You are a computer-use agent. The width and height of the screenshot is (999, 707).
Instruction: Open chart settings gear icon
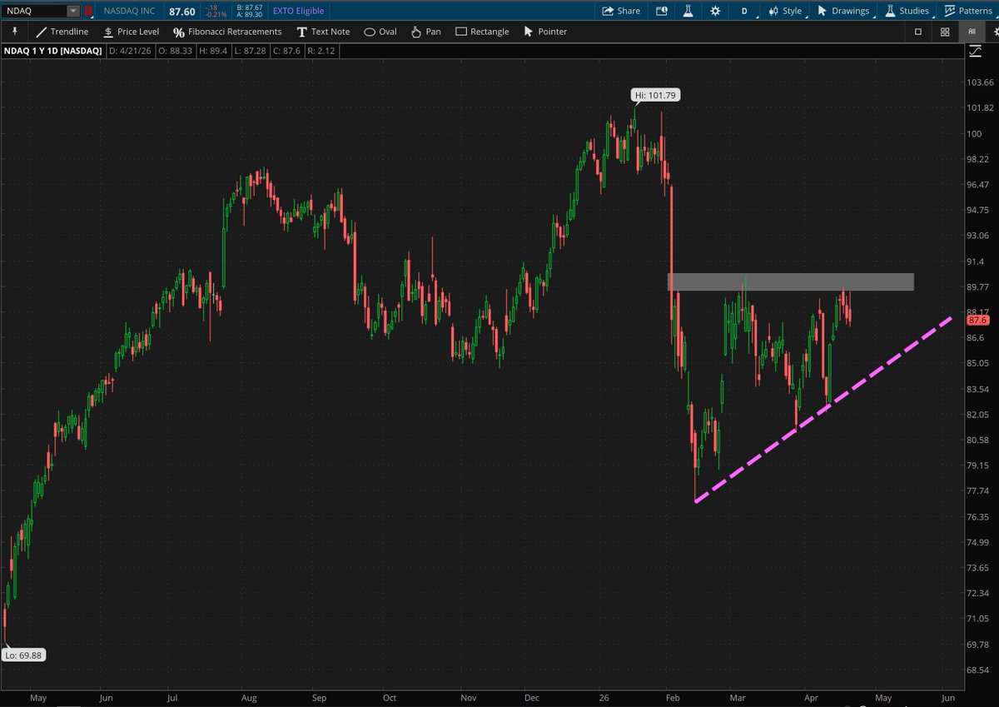click(715, 11)
